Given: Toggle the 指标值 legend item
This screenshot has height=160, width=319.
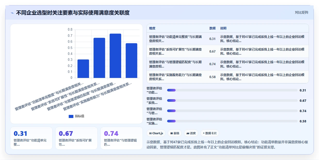Looking at the screenshot, I should (x=76, y=116).
